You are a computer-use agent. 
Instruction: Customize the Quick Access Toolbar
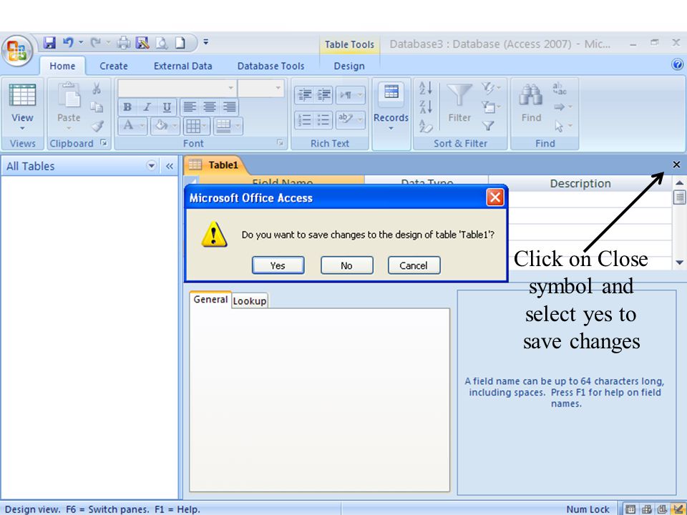click(206, 42)
